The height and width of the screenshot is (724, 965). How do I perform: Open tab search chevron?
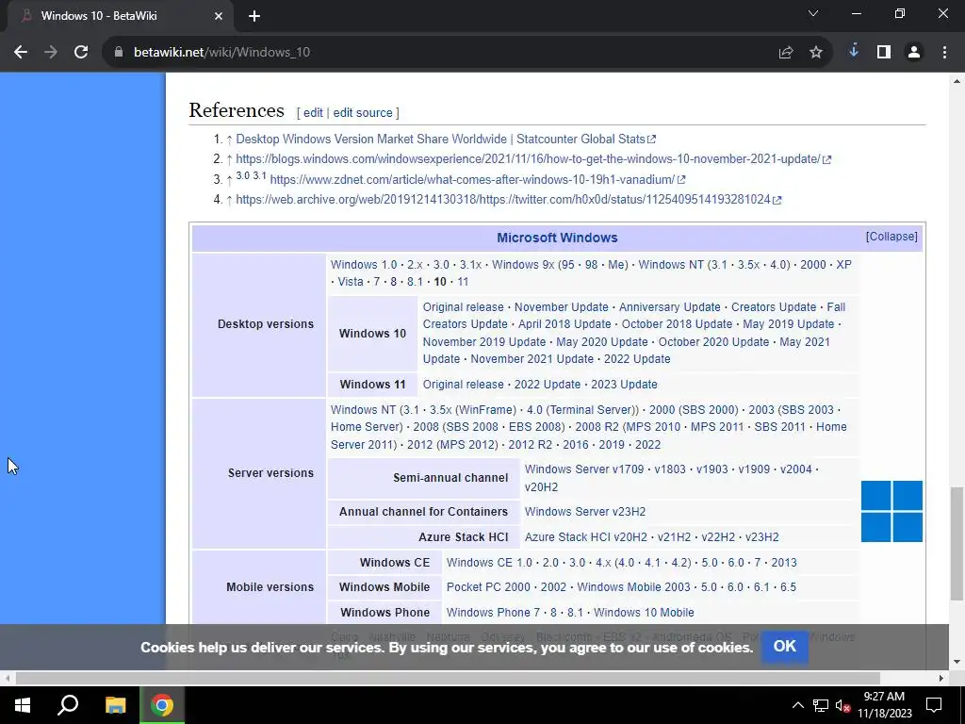[x=813, y=13]
